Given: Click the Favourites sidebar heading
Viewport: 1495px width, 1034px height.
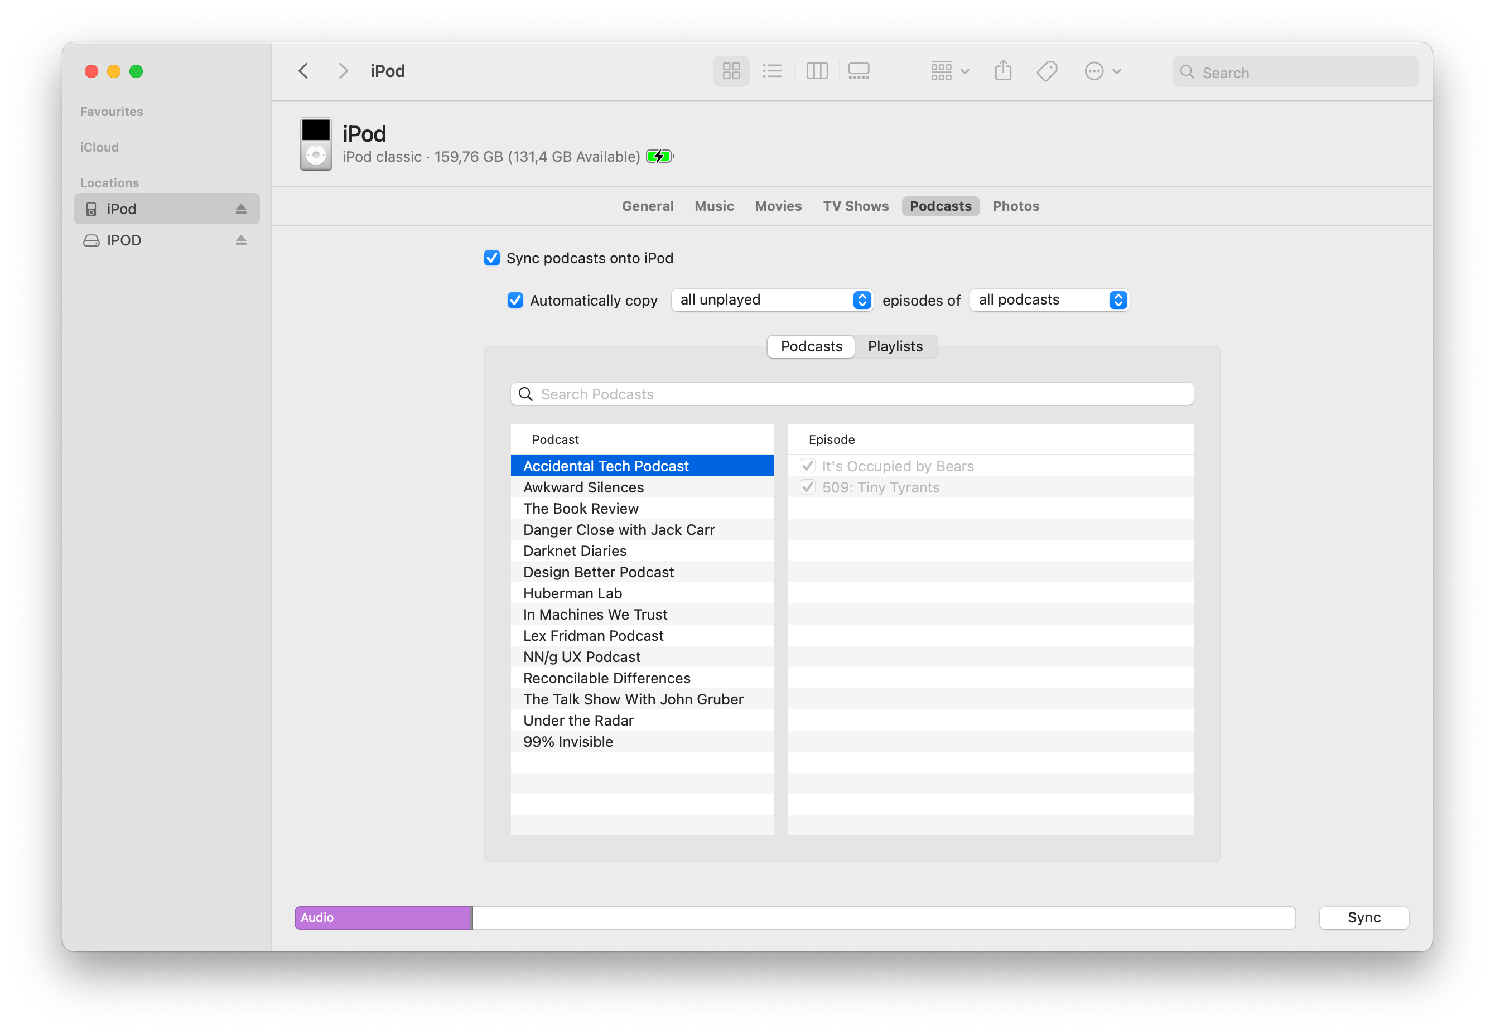Looking at the screenshot, I should tap(112, 112).
